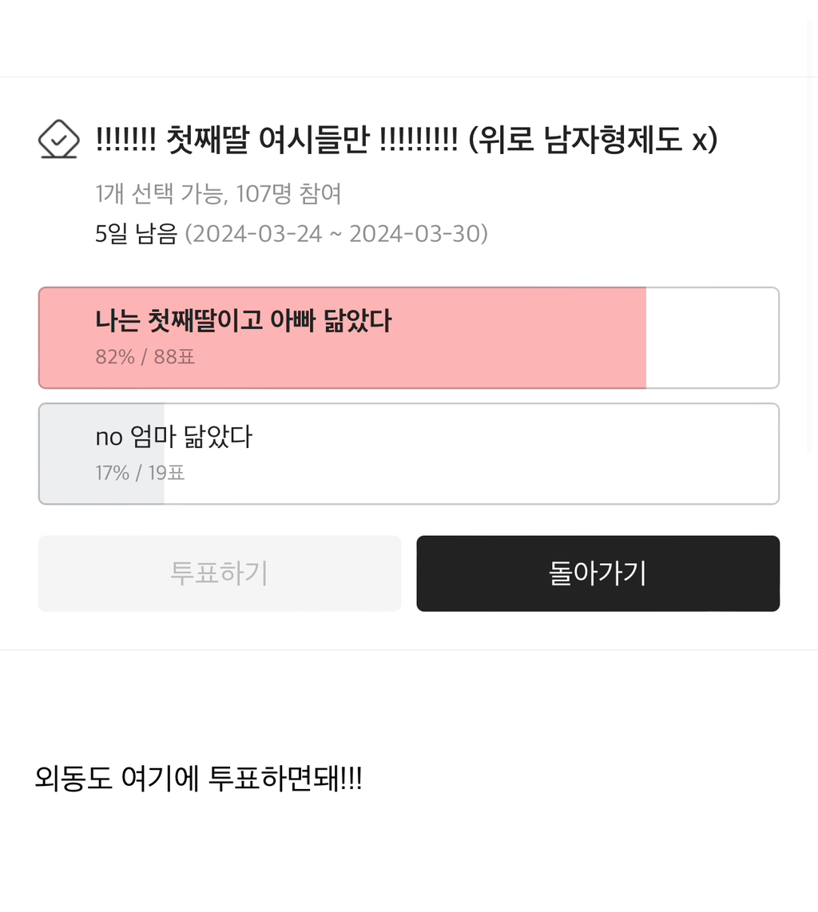Click the 82% / 88표 result text
818x912 pixels.
[x=145, y=357]
